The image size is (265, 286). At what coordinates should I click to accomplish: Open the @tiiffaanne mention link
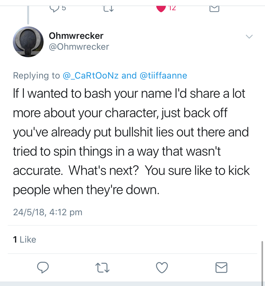click(x=163, y=76)
